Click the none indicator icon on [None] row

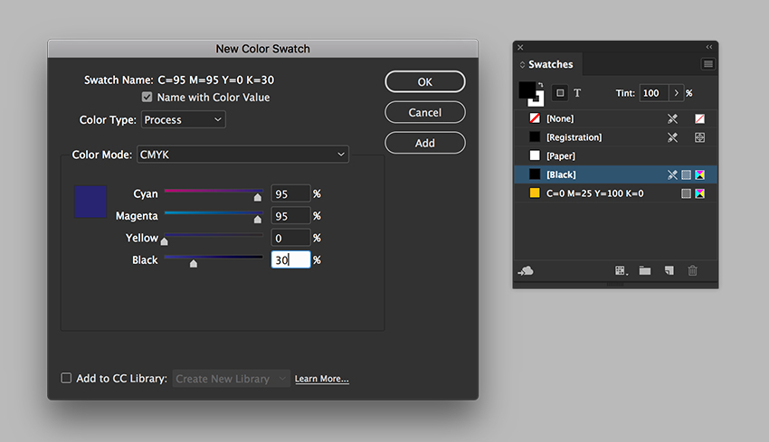[x=700, y=118]
